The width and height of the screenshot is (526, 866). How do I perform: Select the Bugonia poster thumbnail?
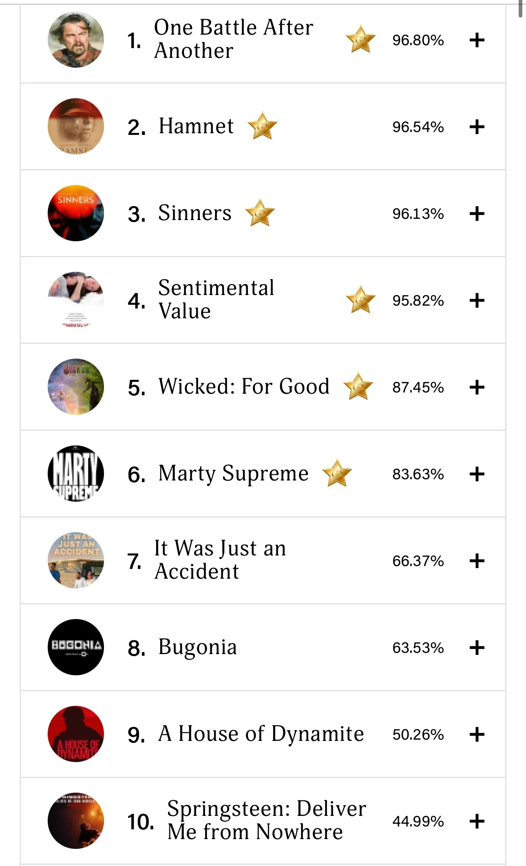(76, 647)
